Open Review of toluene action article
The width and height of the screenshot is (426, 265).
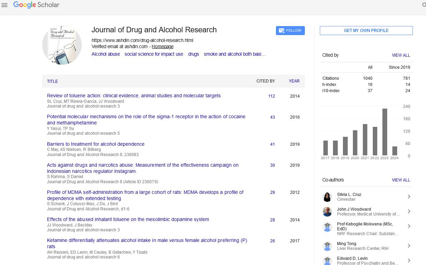coord(134,96)
